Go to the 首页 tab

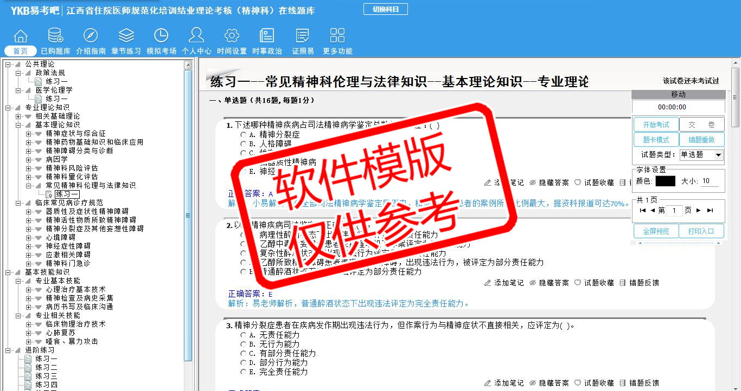coord(21,51)
